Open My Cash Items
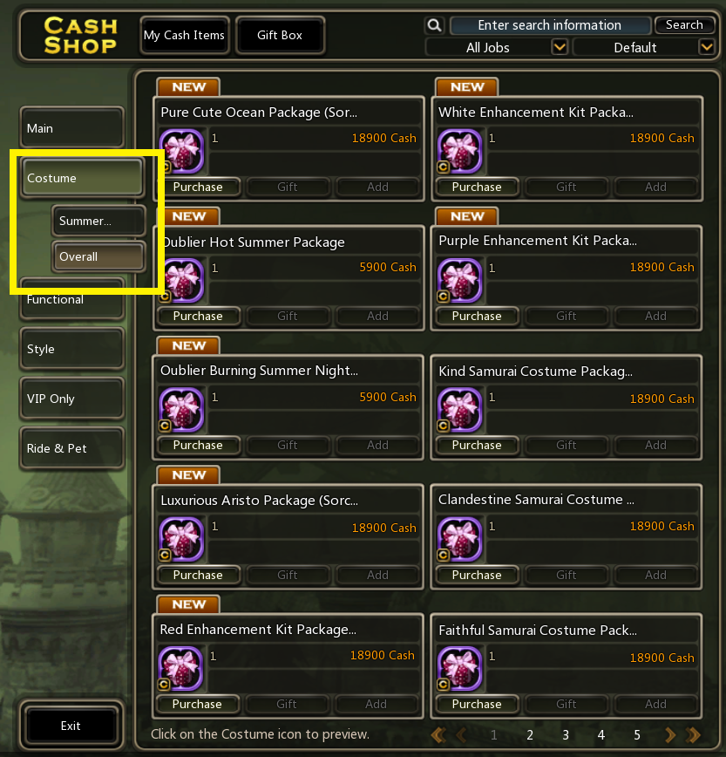The width and height of the screenshot is (726, 757). [184, 35]
